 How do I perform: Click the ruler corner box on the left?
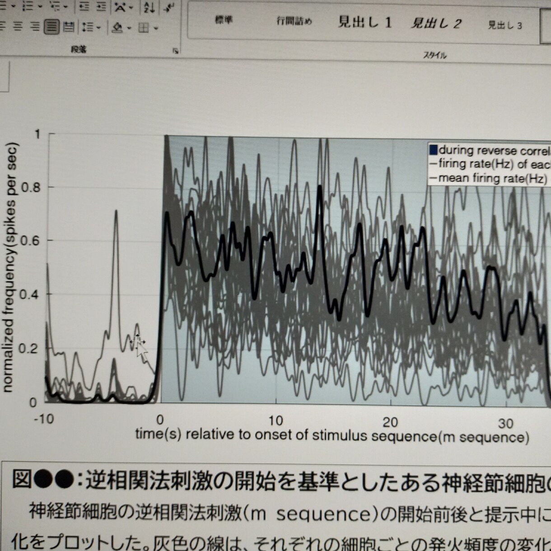(4, 77)
